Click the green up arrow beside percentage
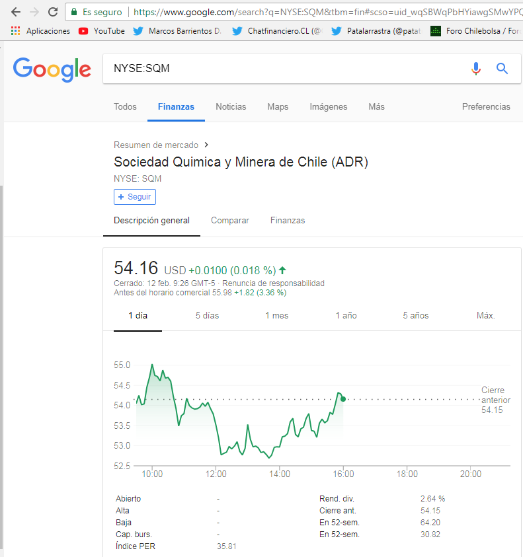Viewport: 523px width, 557px height. click(x=282, y=270)
